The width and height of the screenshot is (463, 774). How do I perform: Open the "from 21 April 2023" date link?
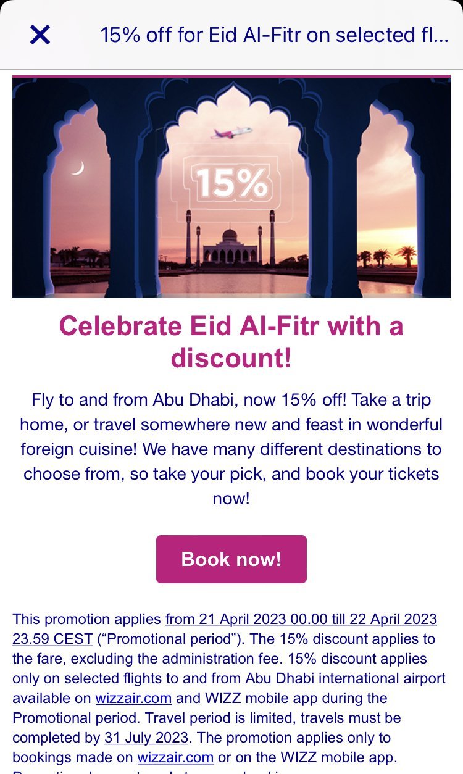pos(301,619)
